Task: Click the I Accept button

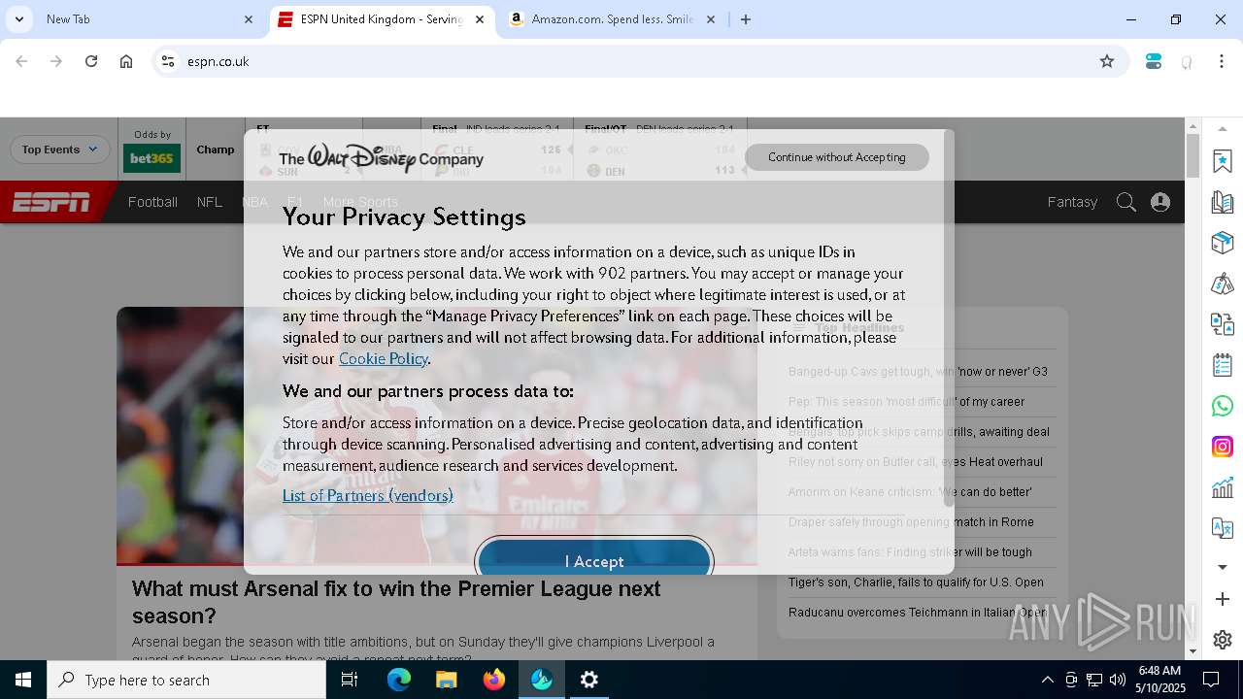Action: [594, 557]
